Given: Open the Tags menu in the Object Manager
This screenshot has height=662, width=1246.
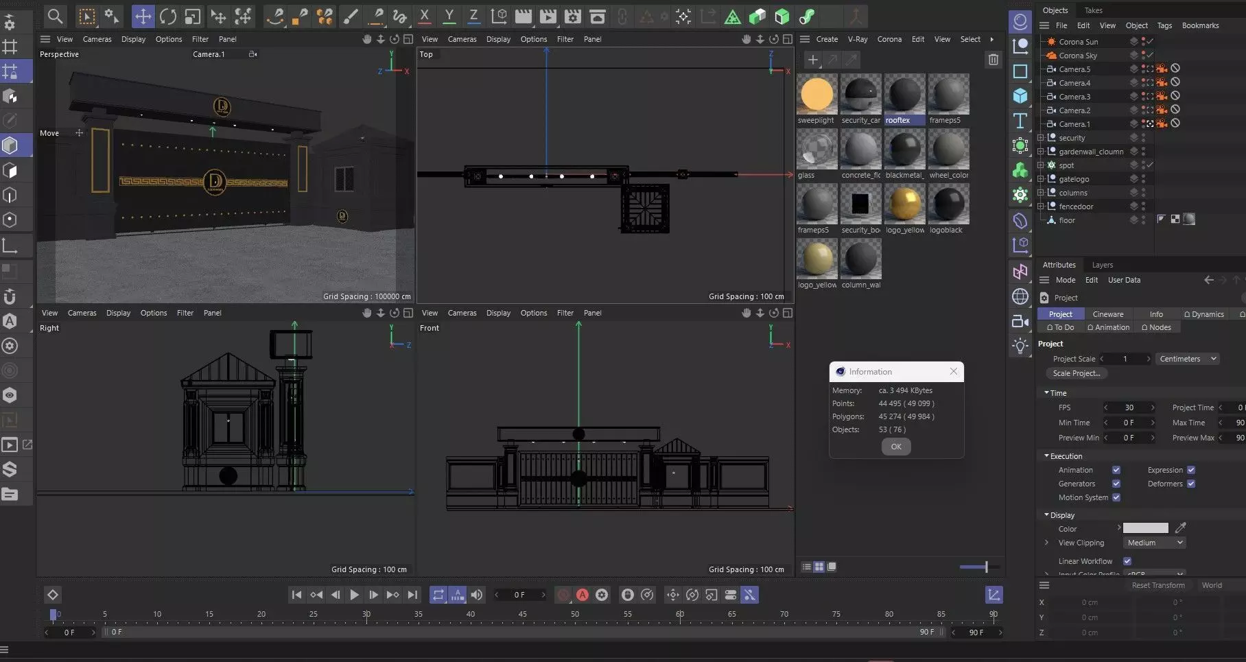Looking at the screenshot, I should [1164, 25].
